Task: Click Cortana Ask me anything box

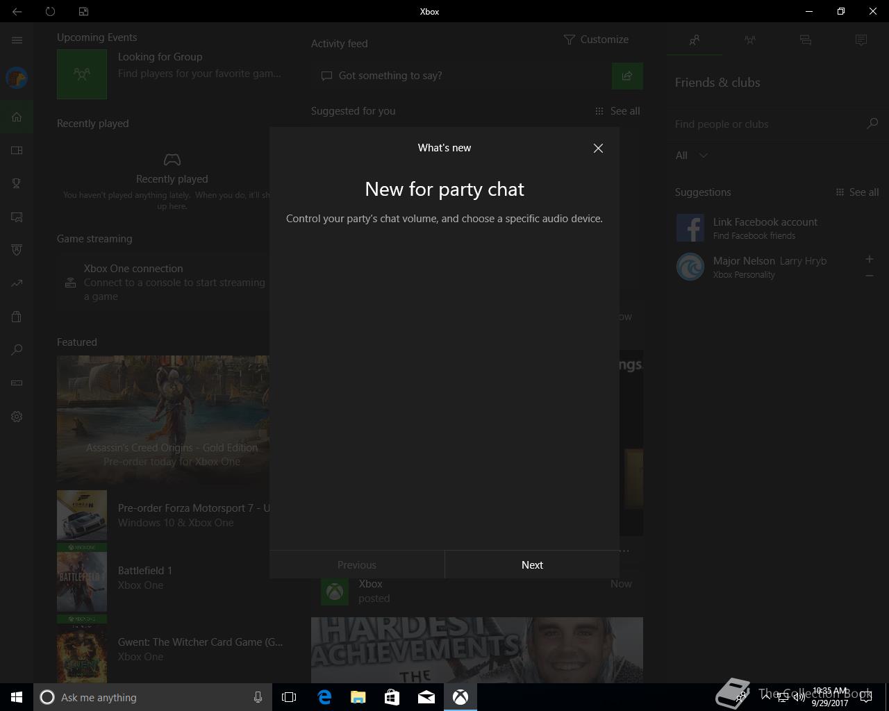Action: coord(151,697)
